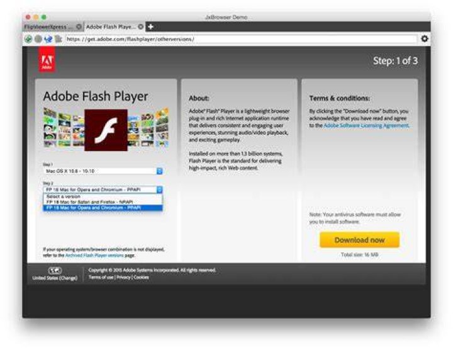Click the URL address field

[x=241, y=39]
